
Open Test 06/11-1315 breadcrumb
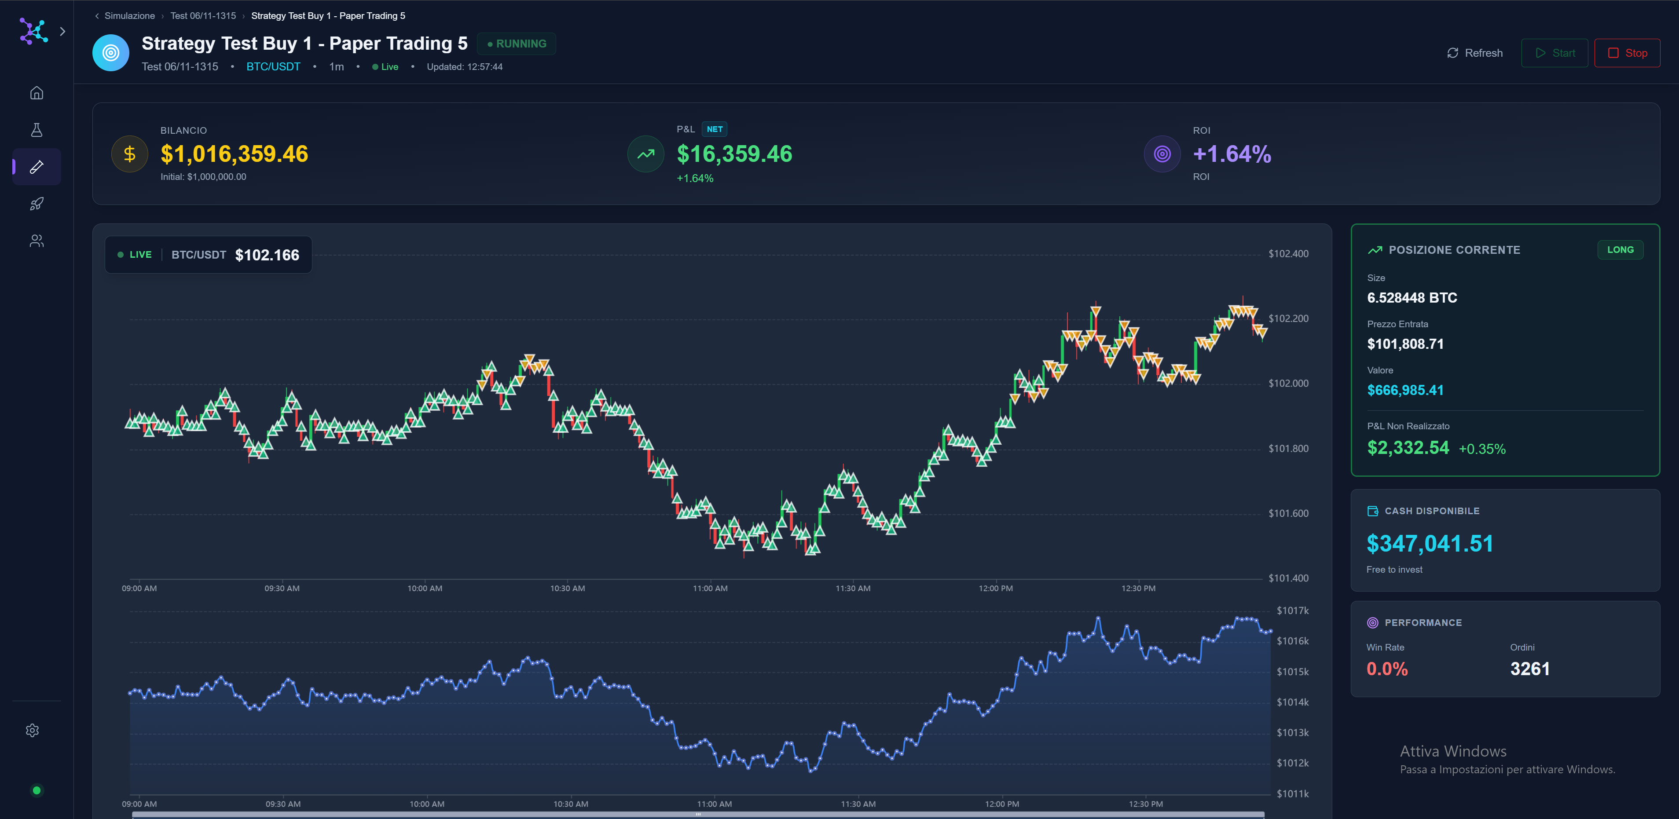tap(203, 16)
